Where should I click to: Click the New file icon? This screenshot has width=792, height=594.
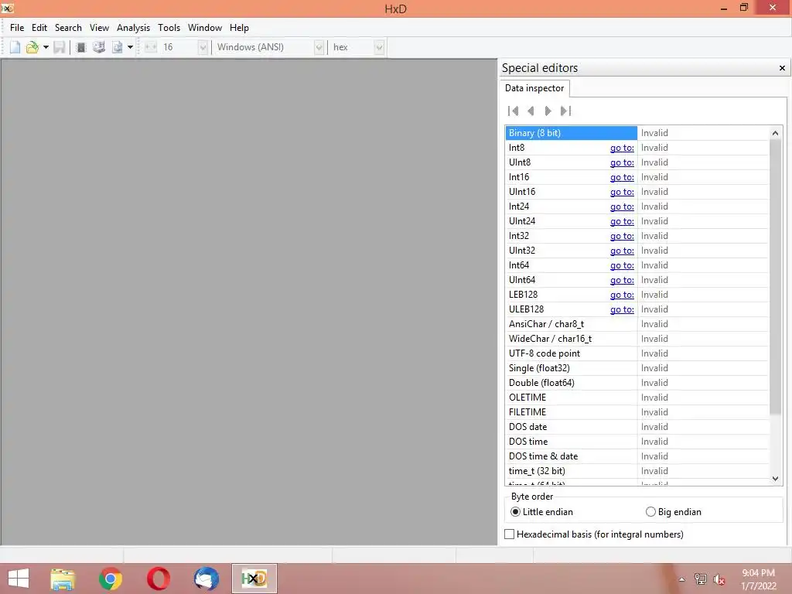pos(15,47)
